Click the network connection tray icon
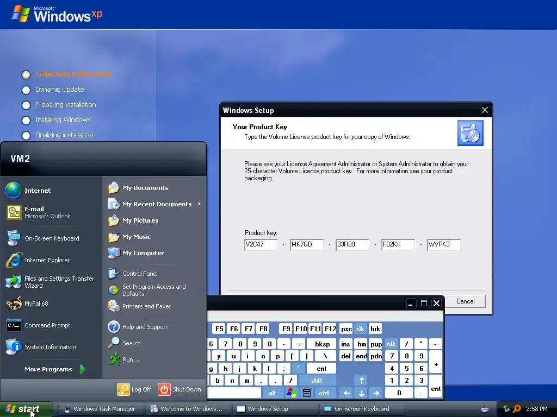The width and height of the screenshot is (557, 417). [506, 409]
